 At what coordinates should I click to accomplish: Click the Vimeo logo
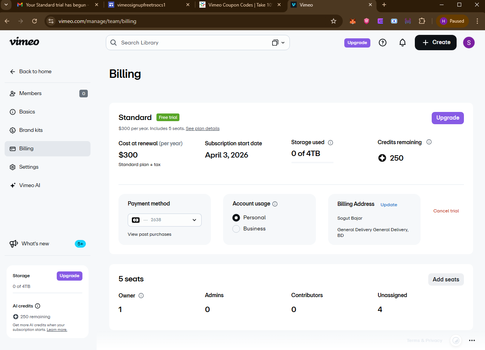pyautogui.click(x=24, y=42)
